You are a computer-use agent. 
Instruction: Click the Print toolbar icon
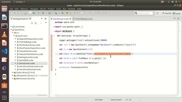point(26,13)
